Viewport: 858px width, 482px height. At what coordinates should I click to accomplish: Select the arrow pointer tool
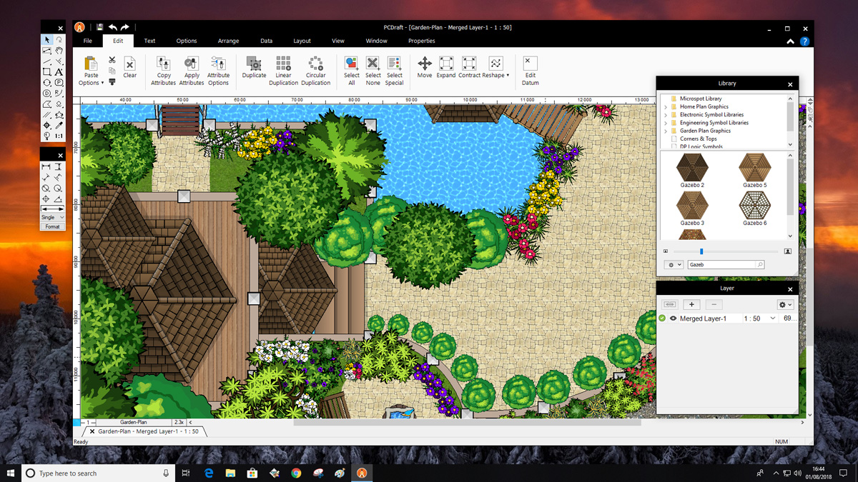point(47,40)
